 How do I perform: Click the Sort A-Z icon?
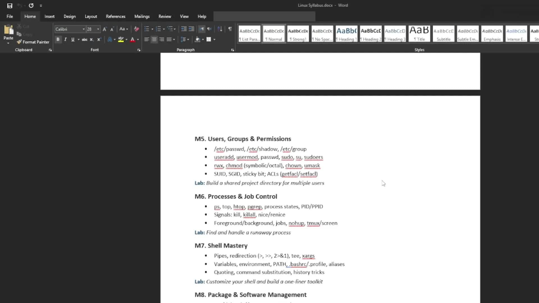pos(220,29)
